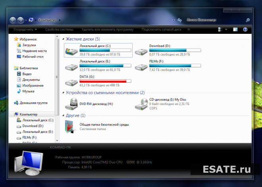Image resolution: width=262 pixels, height=187 pixels.
Task: Select the DVD RW дисковод (H:) icon
Action: pyautogui.click(x=71, y=104)
